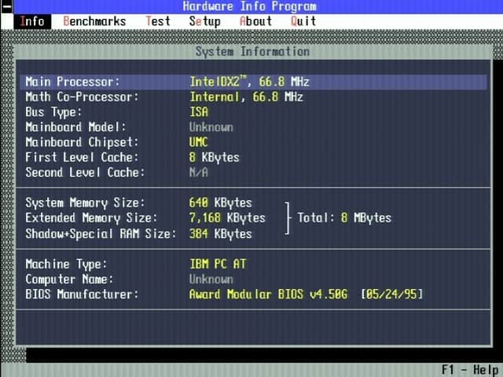Click the N/A second level cache value

click(199, 173)
